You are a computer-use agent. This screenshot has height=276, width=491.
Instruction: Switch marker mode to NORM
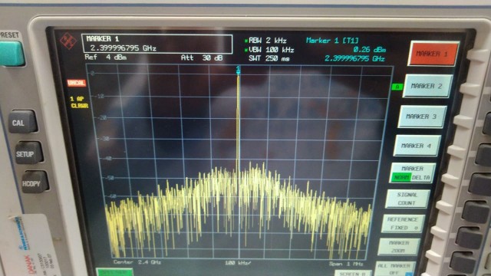tap(401, 177)
